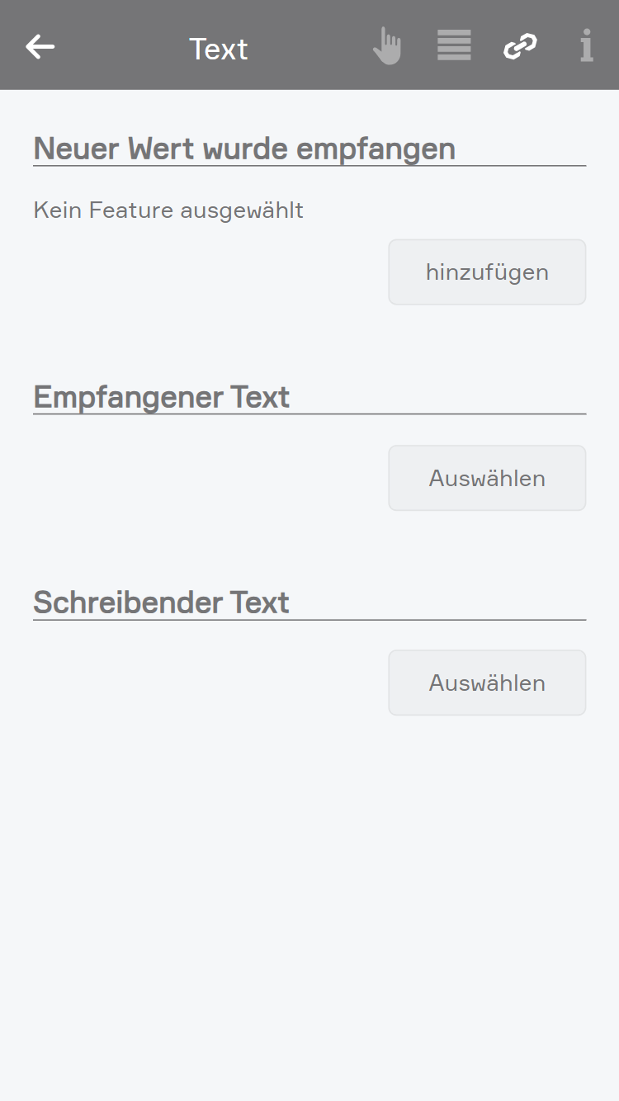The image size is (619, 1101).
Task: Open the info tab icon
Action: click(x=586, y=46)
